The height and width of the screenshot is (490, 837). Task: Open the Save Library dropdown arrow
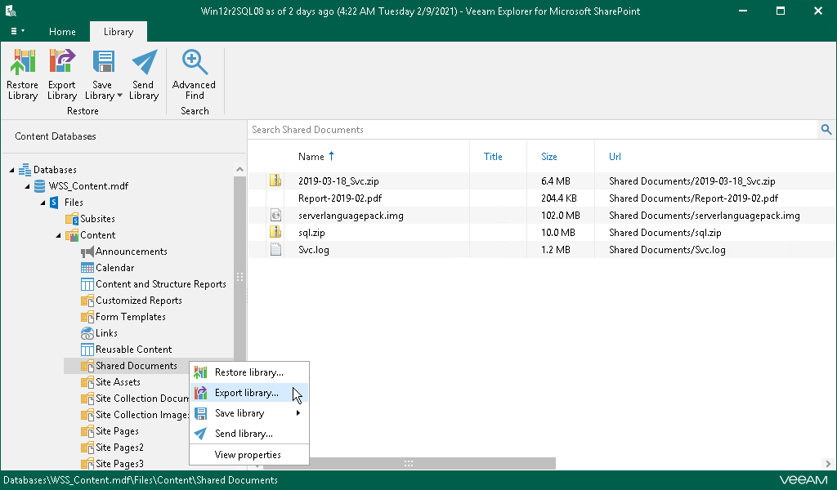(119, 96)
